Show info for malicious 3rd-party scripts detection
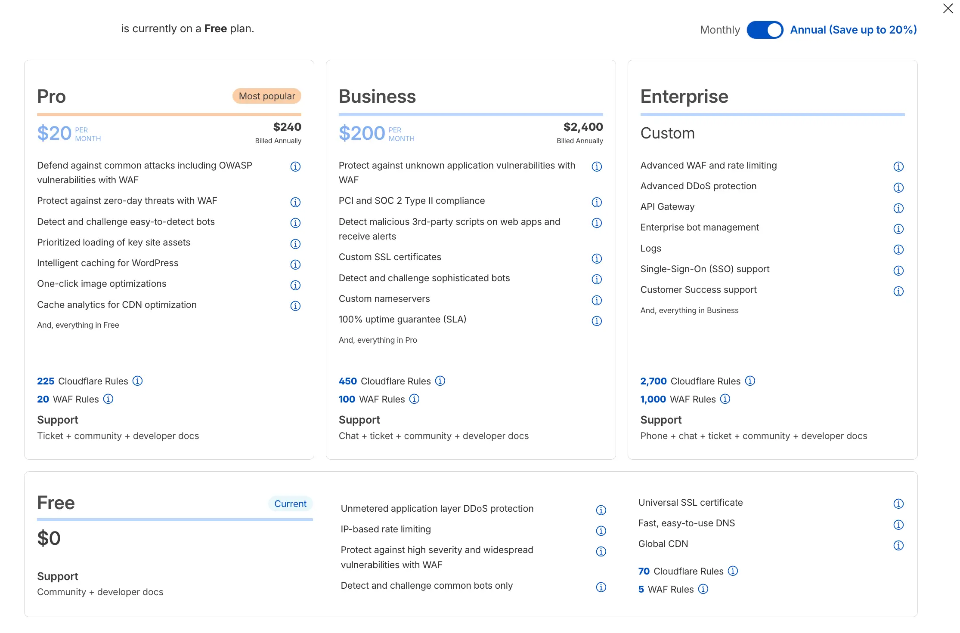Image resolution: width=960 pixels, height=633 pixels. pyautogui.click(x=597, y=223)
